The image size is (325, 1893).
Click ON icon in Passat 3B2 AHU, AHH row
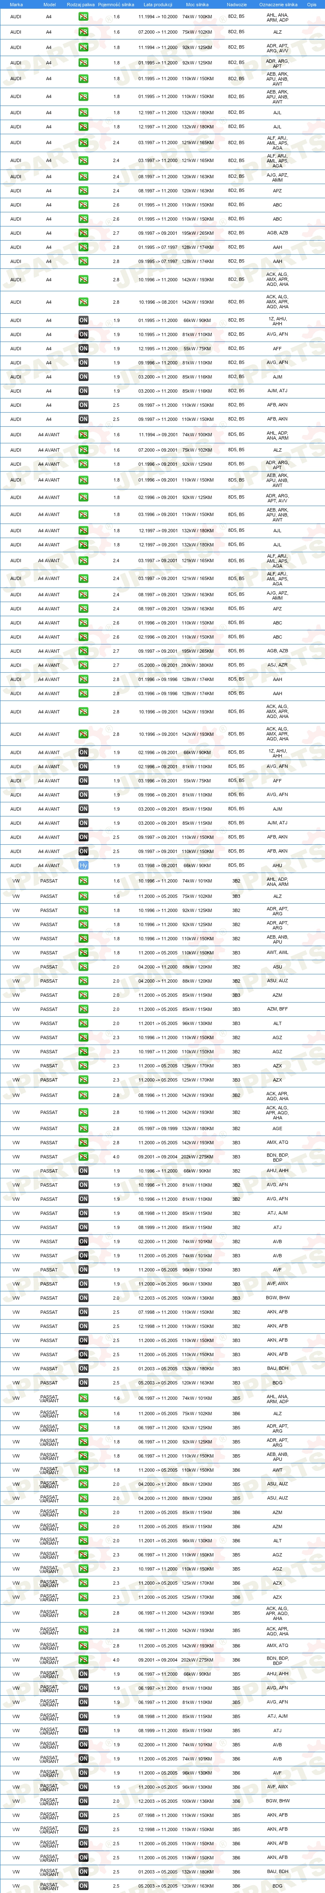pyautogui.click(x=83, y=1170)
